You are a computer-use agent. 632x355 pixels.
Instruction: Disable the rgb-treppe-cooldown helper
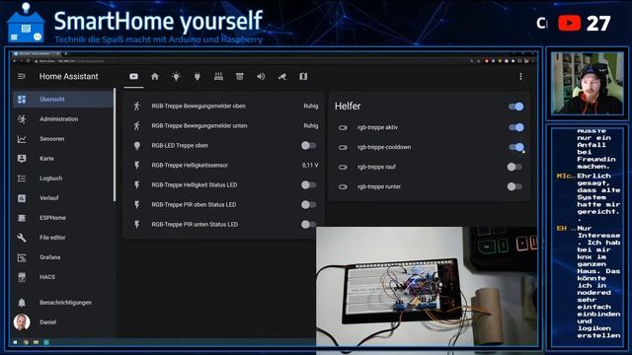click(515, 147)
